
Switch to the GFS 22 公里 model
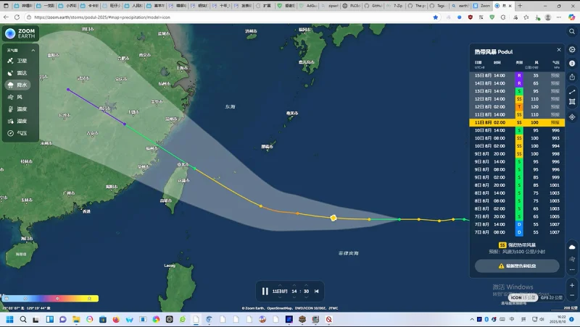551,297
